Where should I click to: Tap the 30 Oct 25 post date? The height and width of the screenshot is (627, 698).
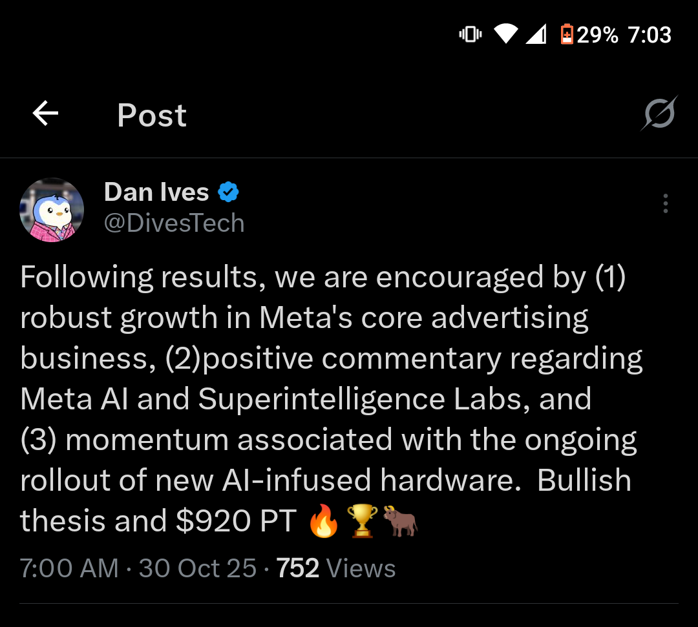[197, 568]
